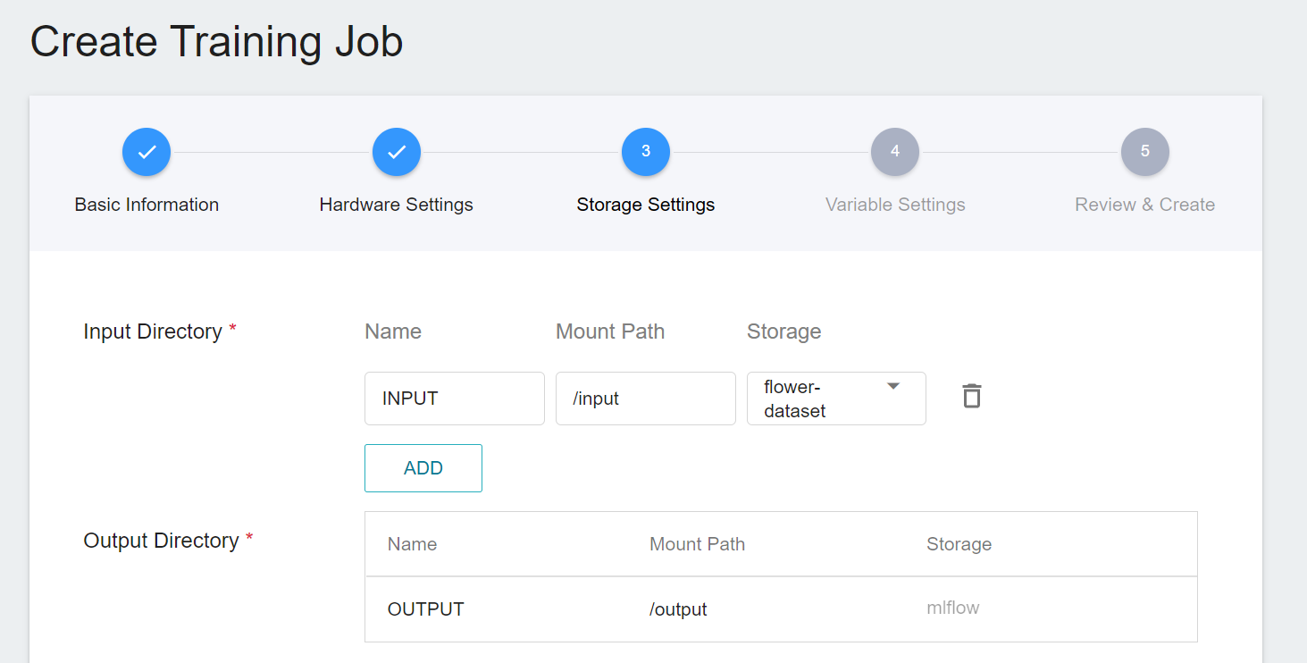Select step 3 circle for Storage Settings
This screenshot has width=1307, height=663.
[x=646, y=152]
